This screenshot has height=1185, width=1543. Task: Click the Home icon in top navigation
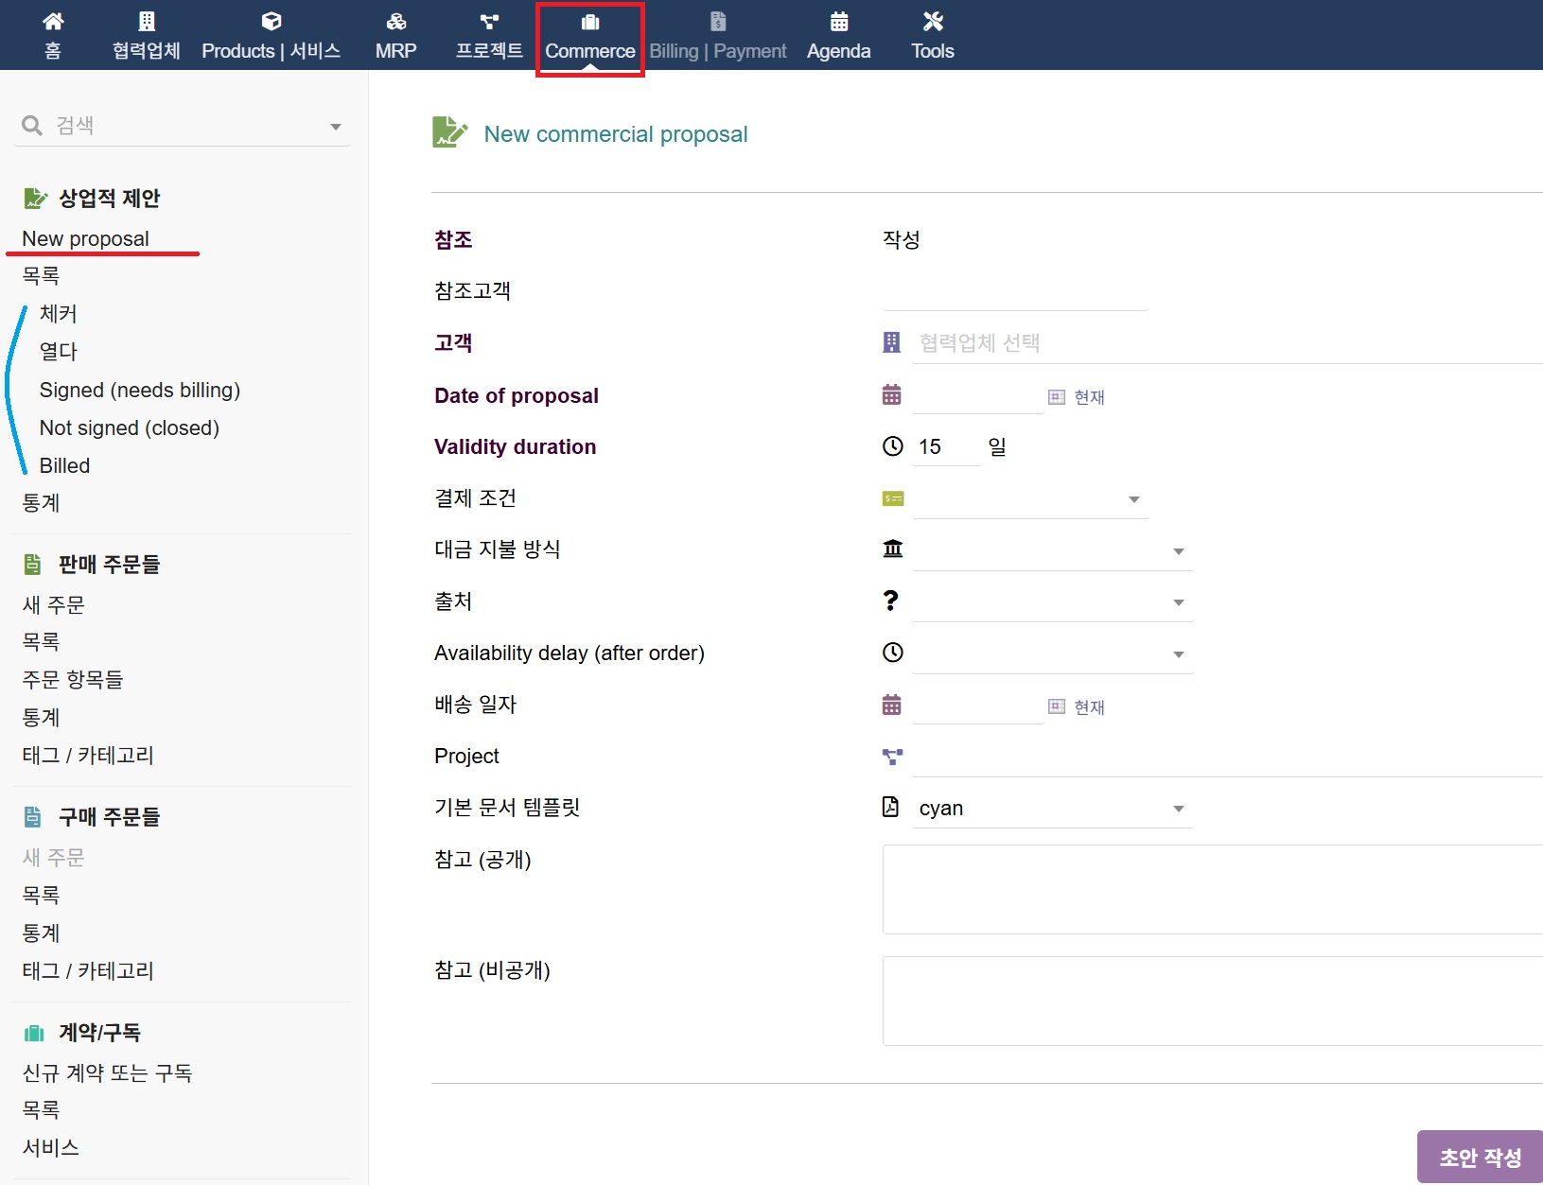pyautogui.click(x=53, y=22)
